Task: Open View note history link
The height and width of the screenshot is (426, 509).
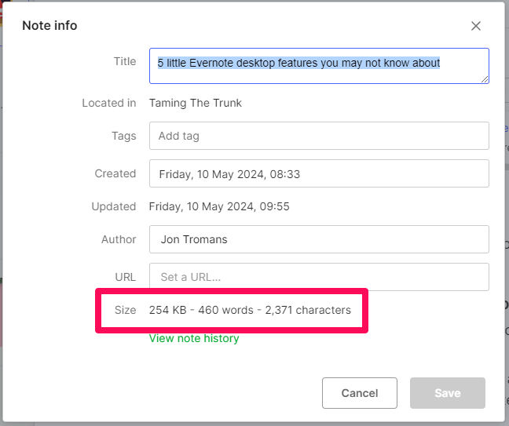Action: (x=194, y=338)
